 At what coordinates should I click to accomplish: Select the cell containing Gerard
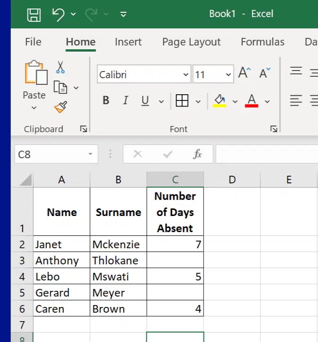coord(62,292)
